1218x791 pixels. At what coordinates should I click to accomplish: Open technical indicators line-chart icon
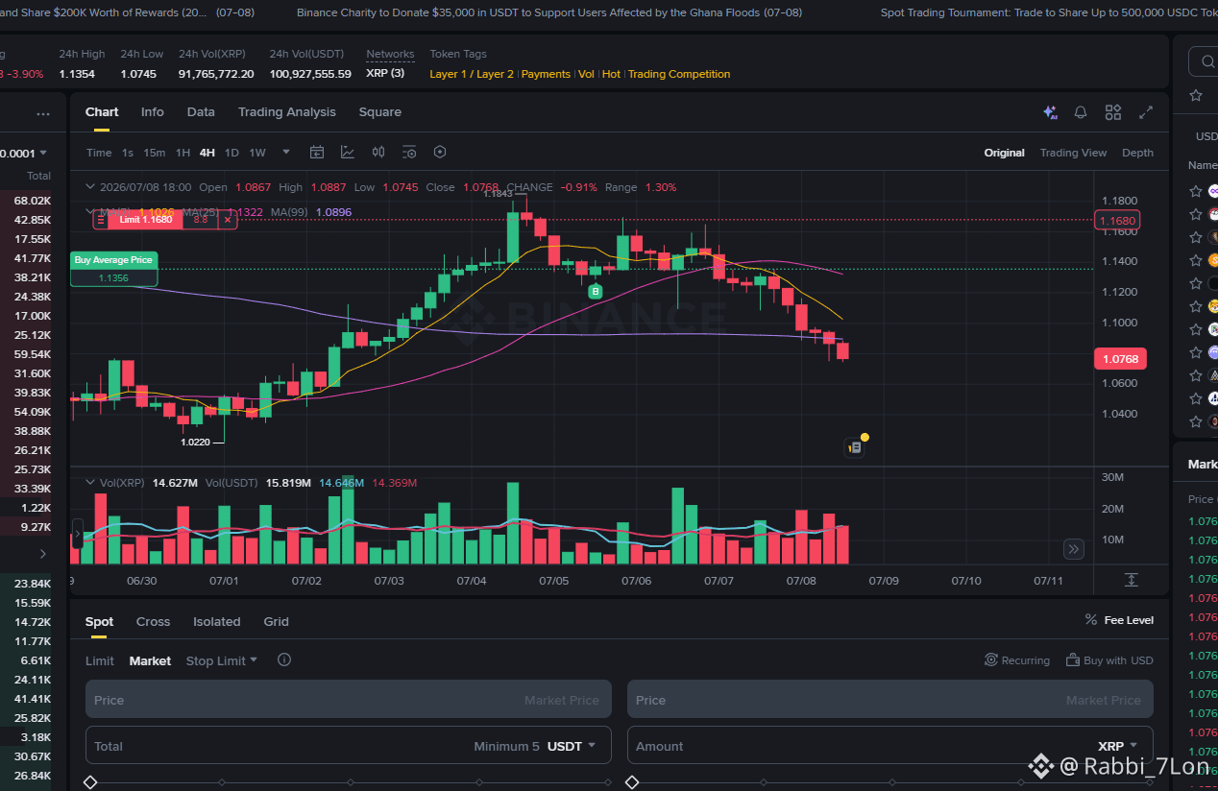[x=348, y=152]
